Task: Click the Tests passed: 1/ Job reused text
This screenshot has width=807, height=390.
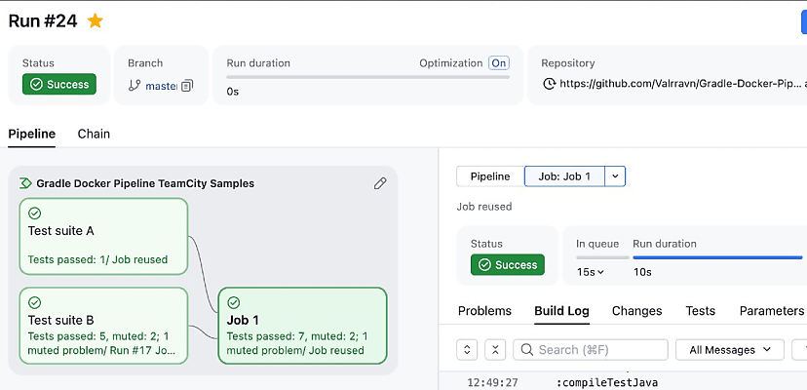Action: tap(97, 259)
